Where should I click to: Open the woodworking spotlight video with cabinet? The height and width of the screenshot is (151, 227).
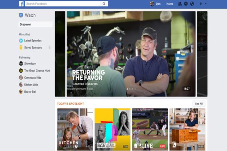[187, 129]
